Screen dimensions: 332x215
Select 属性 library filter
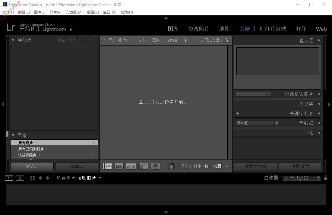156,40
